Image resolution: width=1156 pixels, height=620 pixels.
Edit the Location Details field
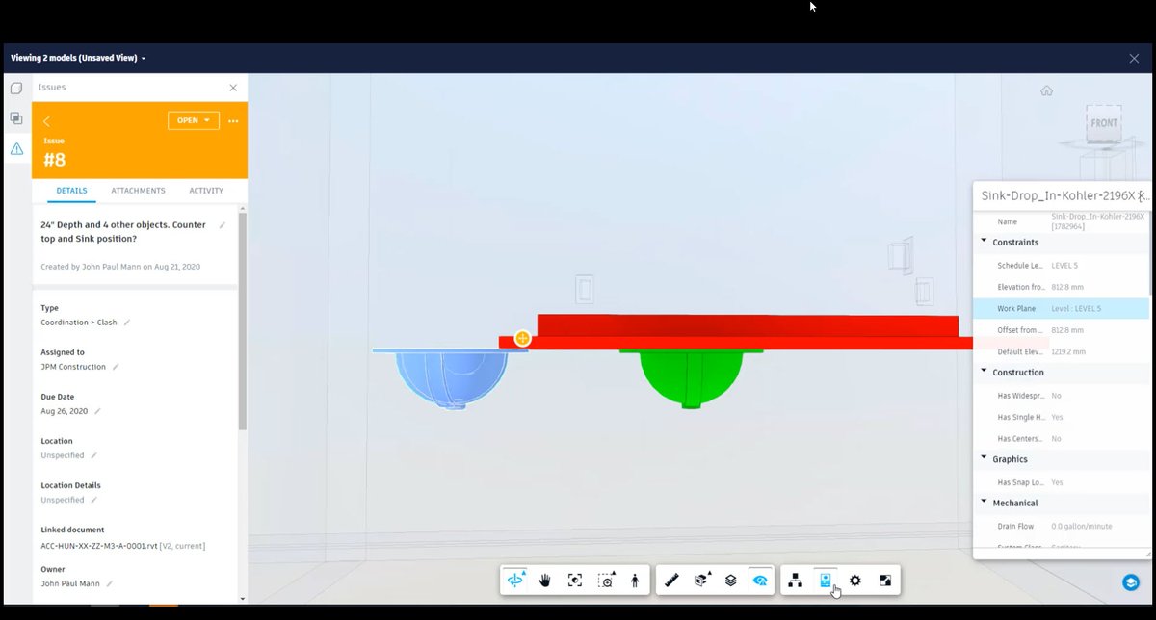pyautogui.click(x=93, y=500)
